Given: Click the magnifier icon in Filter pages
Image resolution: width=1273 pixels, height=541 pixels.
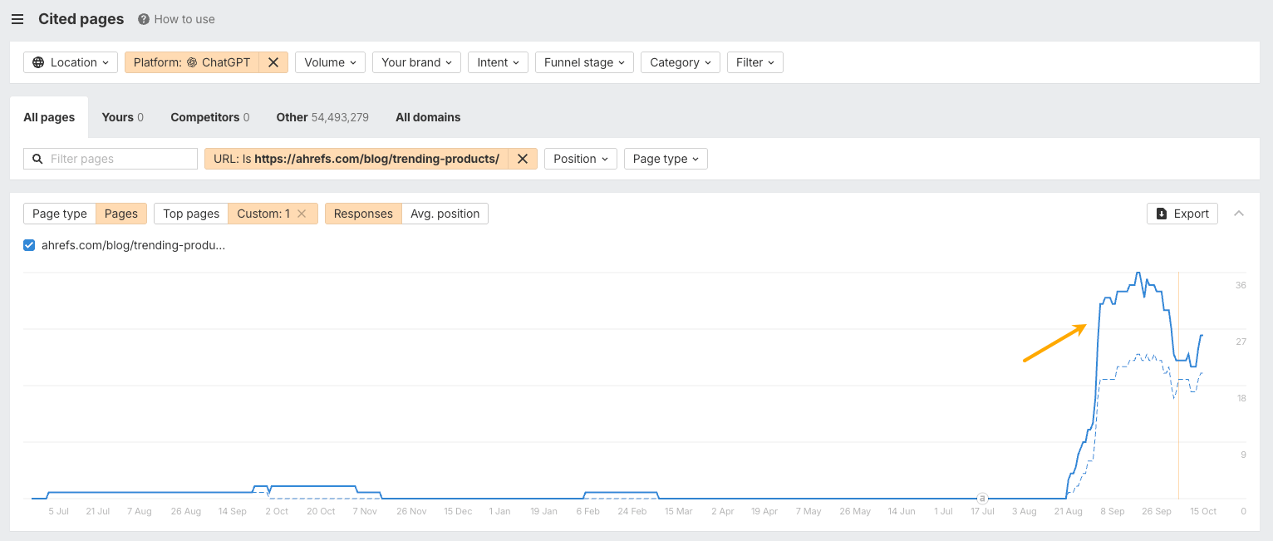Looking at the screenshot, I should (x=37, y=159).
